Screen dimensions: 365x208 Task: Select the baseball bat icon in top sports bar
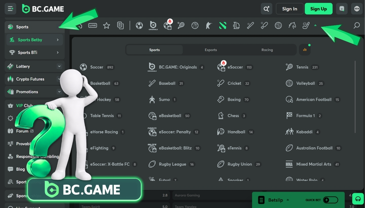[250, 26]
